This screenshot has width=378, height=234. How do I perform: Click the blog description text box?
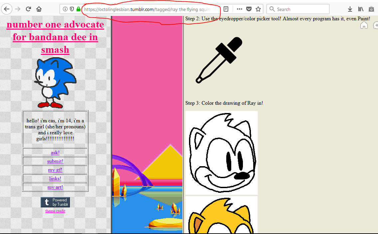tap(55, 129)
